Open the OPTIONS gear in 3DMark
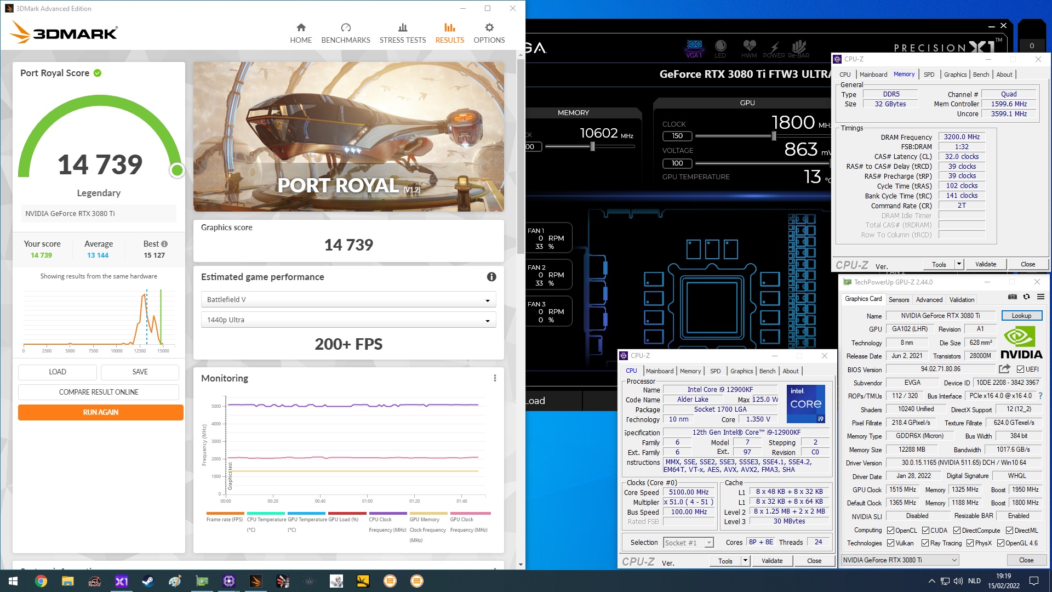This screenshot has height=592, width=1052. (x=489, y=33)
